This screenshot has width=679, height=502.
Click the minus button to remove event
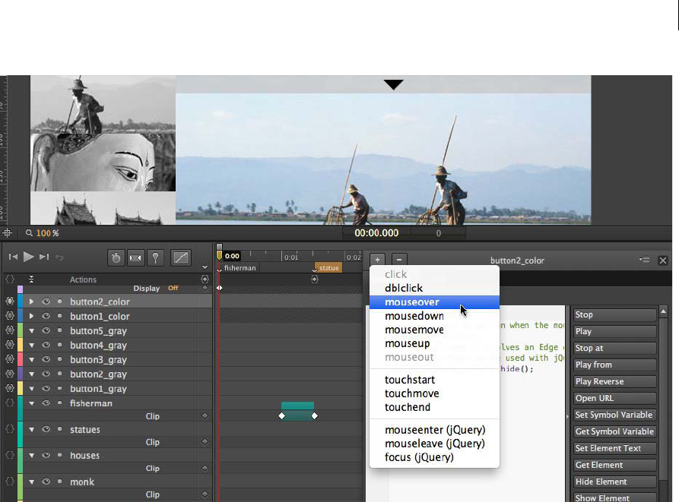pos(400,260)
